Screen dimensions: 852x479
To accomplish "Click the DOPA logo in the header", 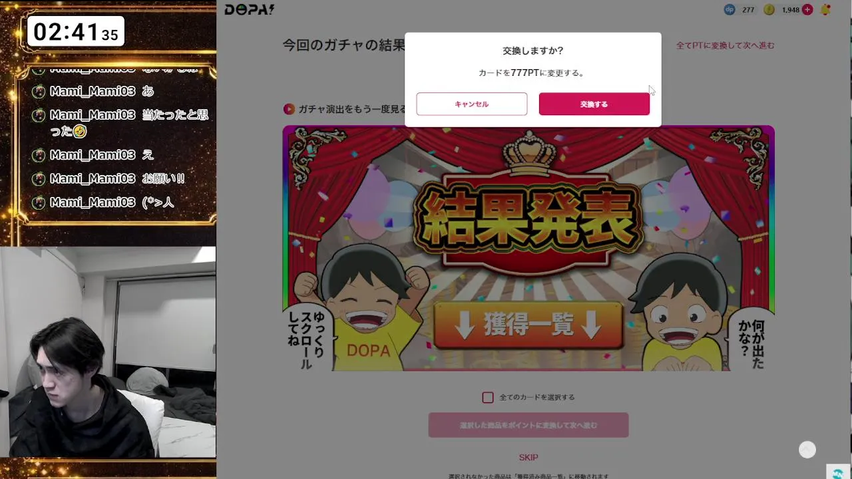I will 249,9.
